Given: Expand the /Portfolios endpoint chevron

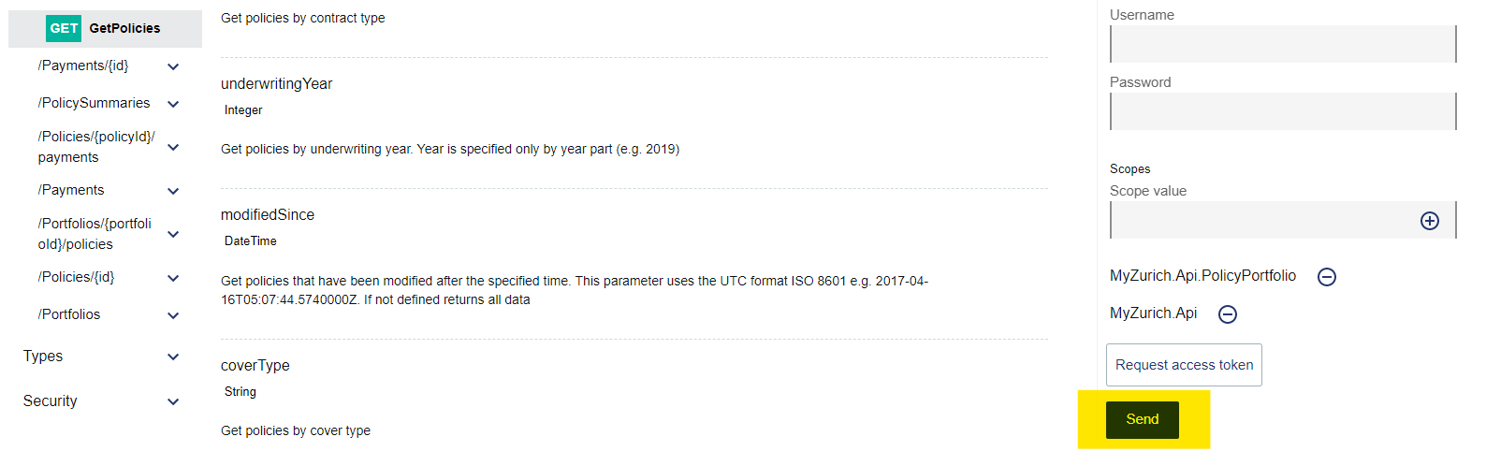Looking at the screenshot, I should pos(173,315).
